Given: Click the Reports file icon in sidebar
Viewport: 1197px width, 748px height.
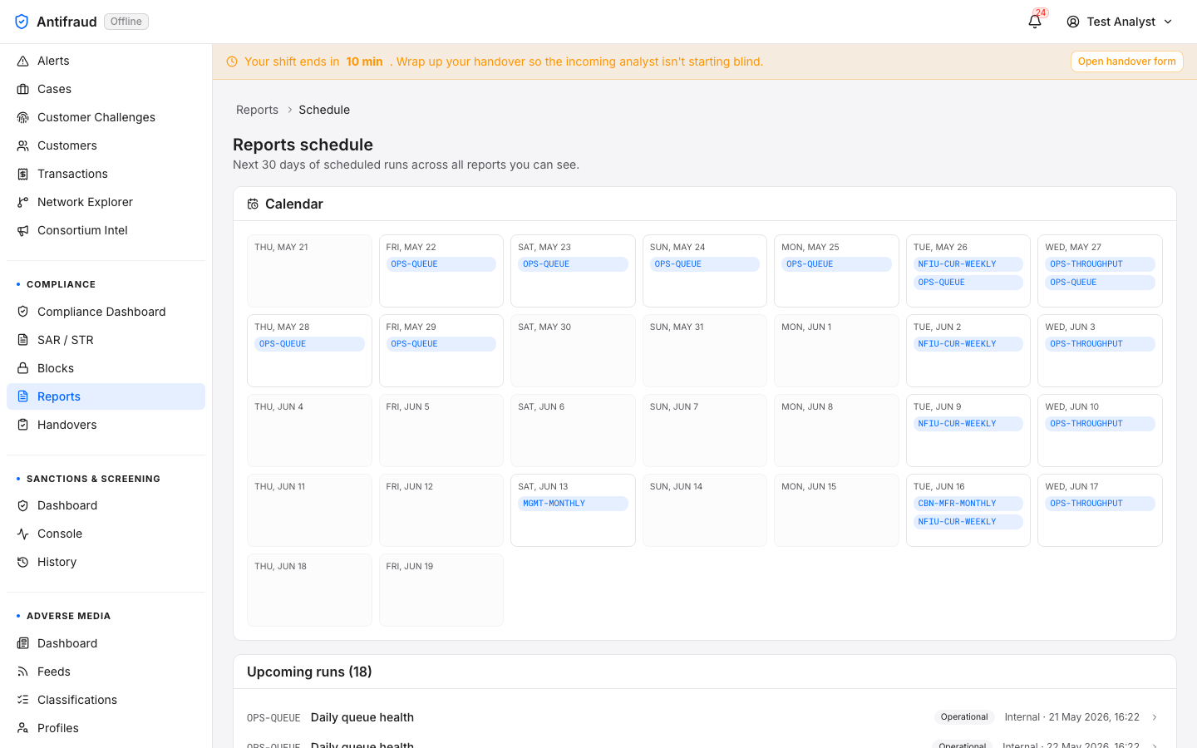Looking at the screenshot, I should 23,396.
